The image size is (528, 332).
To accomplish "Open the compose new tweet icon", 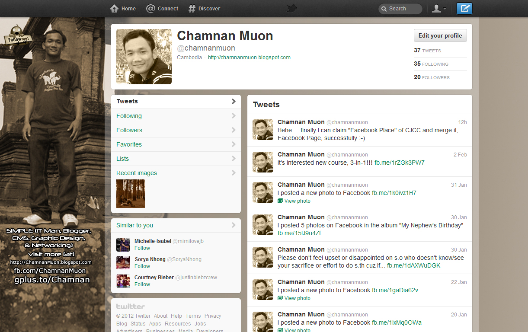I will click(x=464, y=8).
